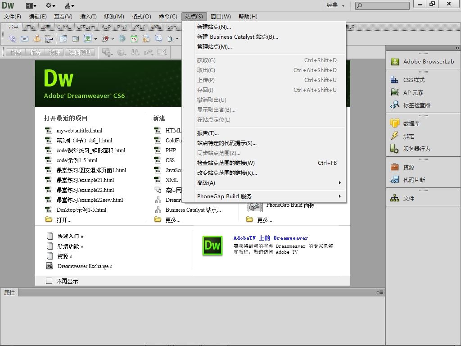The height and width of the screenshot is (346, 461).
Task: Create a new PHP document
Action: click(x=171, y=150)
